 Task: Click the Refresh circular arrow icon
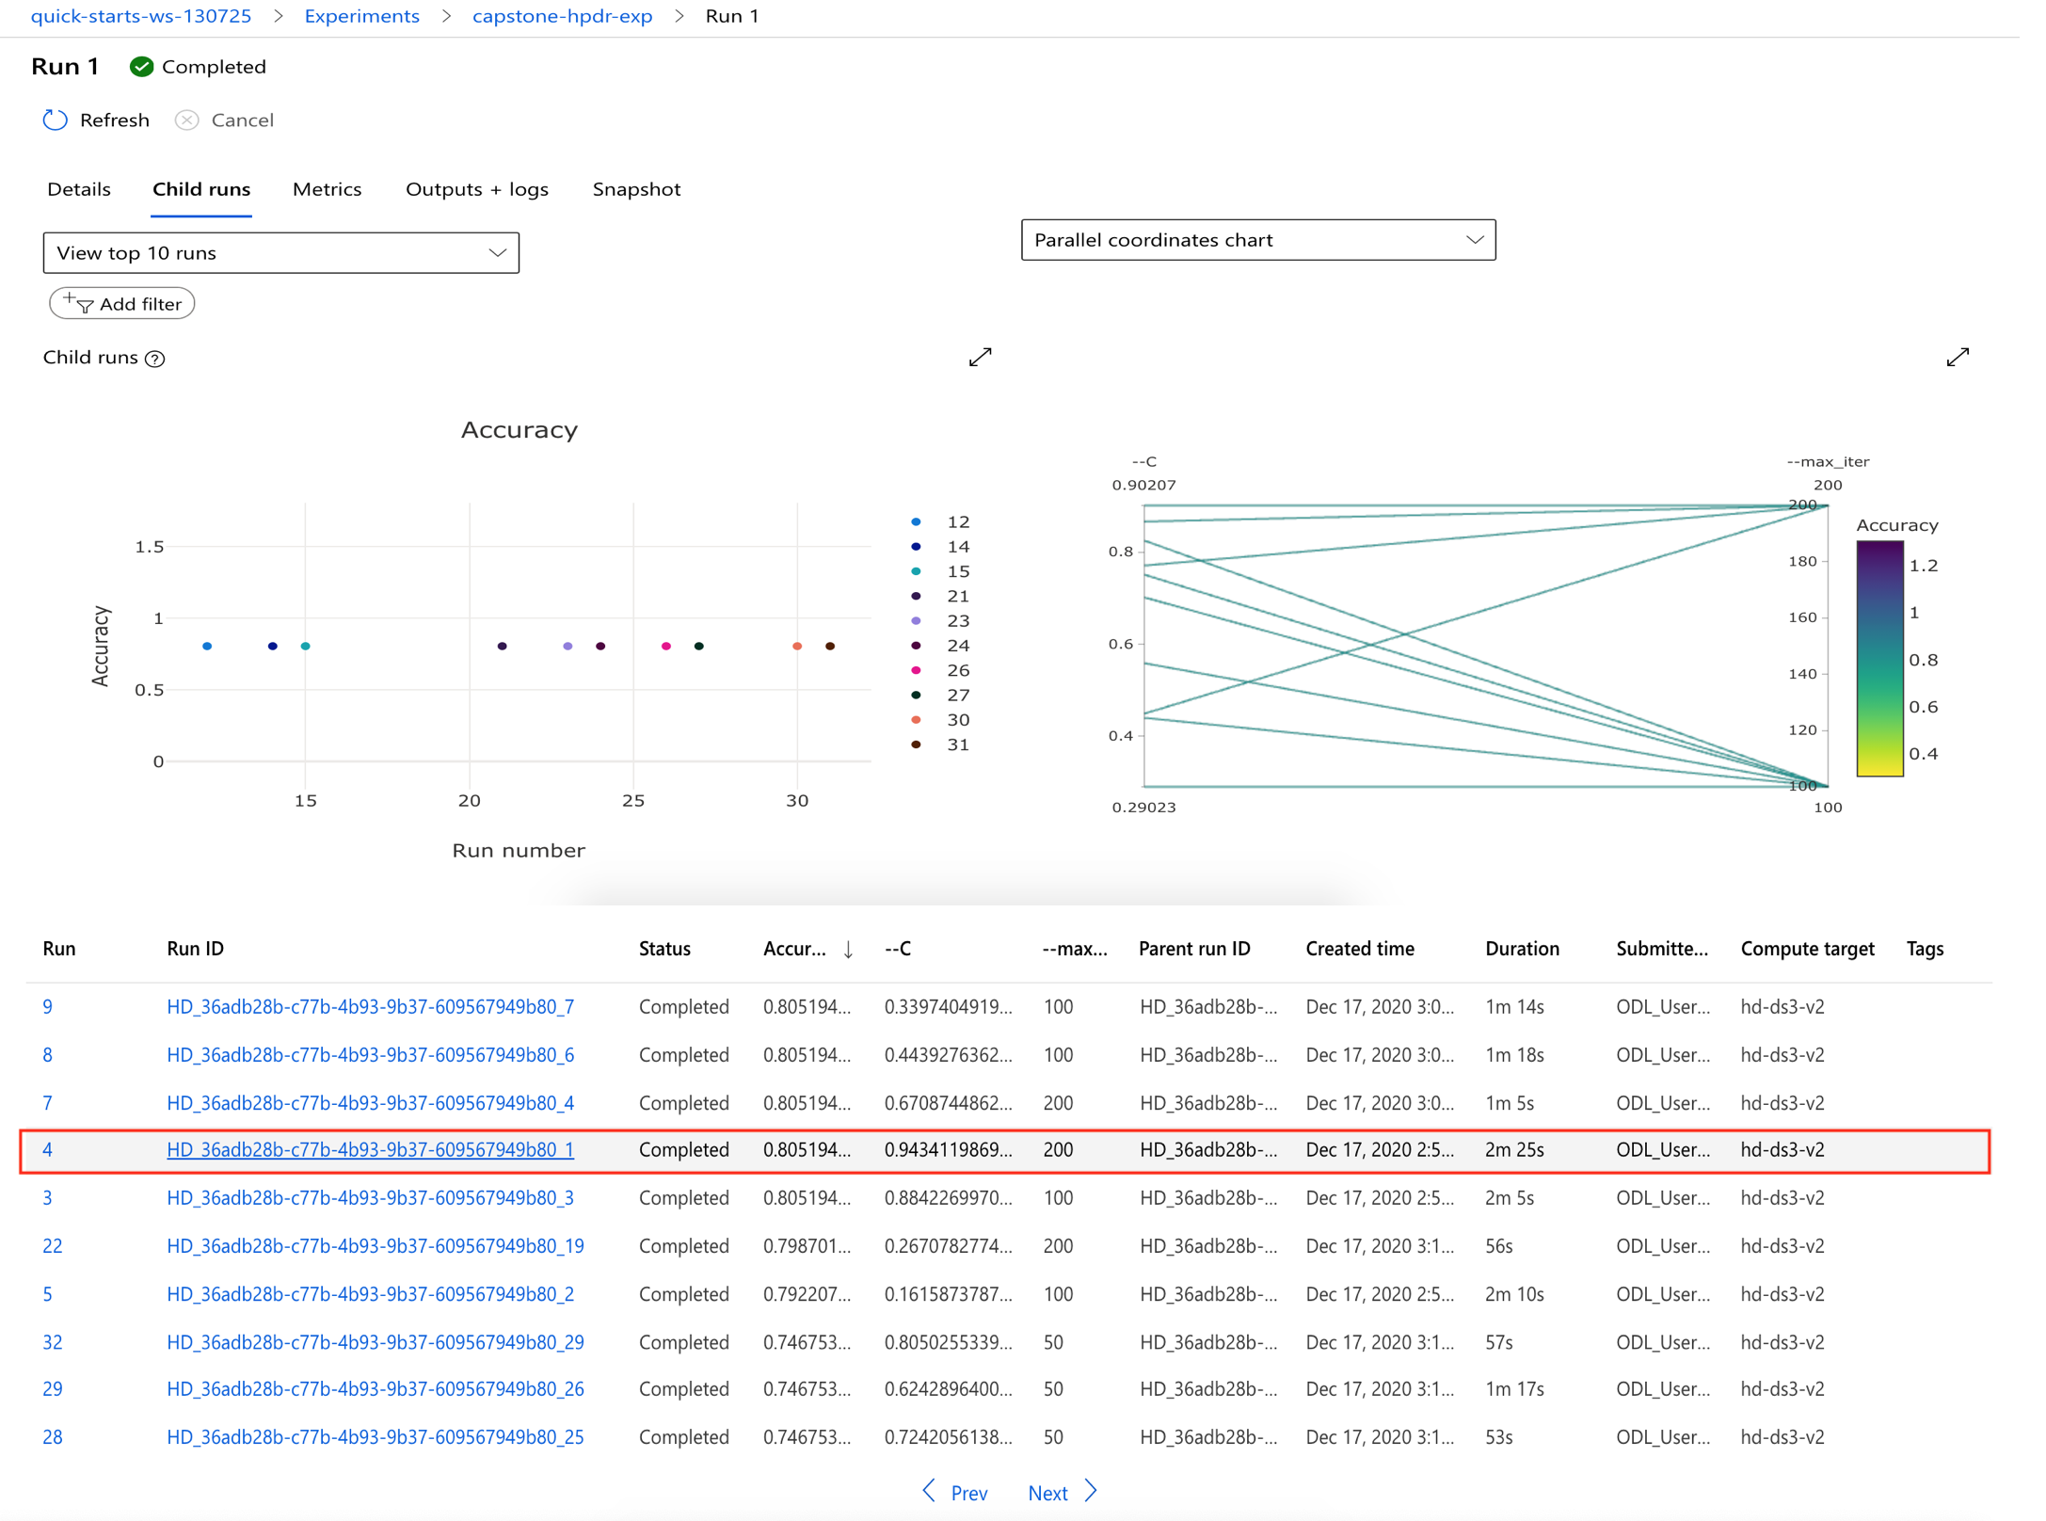(56, 120)
